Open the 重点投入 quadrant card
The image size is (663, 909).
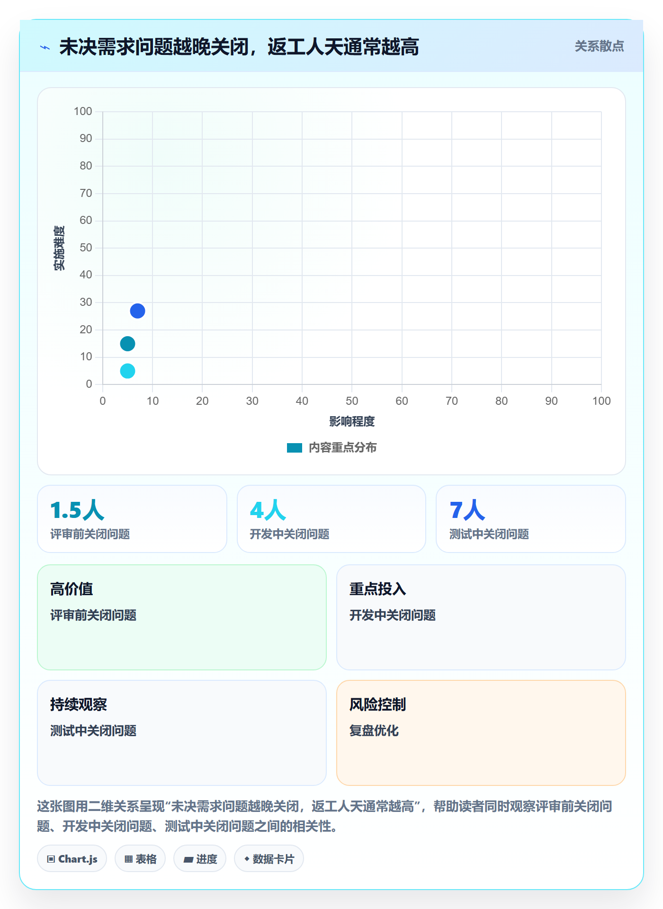coord(481,617)
